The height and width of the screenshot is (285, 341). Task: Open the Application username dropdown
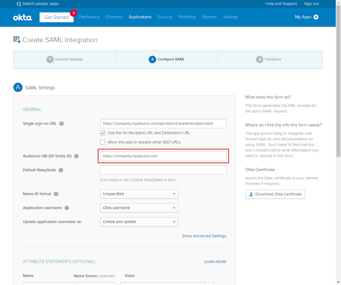pos(139,208)
